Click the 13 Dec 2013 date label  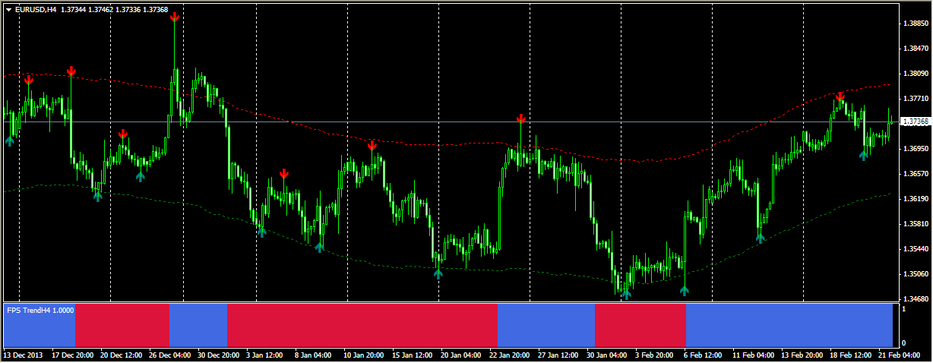[x=23, y=355]
